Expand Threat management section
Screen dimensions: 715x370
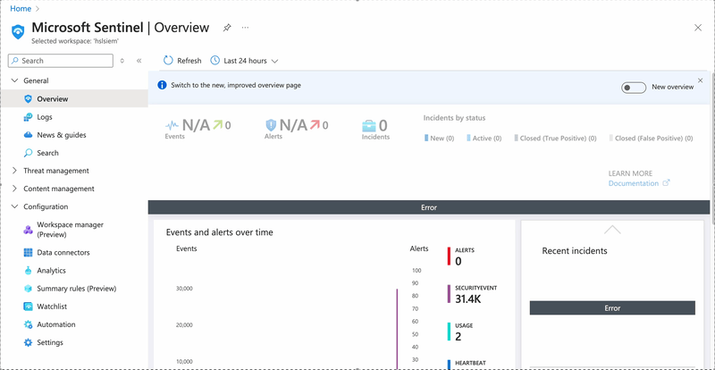(14, 171)
